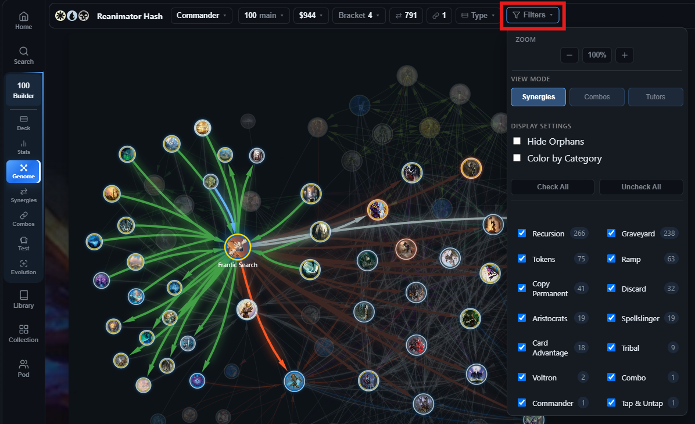Uncheck the Ramp filter
695x424 pixels.
tap(611, 258)
